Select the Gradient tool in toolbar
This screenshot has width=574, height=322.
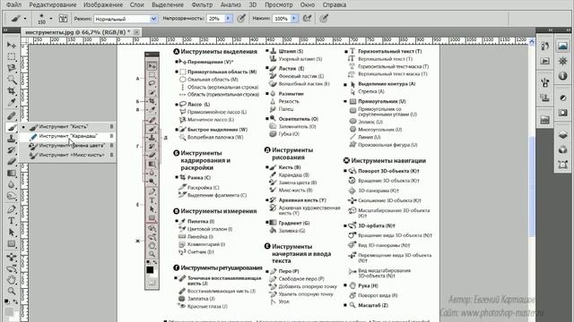[x=12, y=173]
